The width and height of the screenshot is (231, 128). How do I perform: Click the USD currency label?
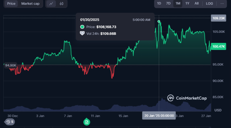click(218, 110)
